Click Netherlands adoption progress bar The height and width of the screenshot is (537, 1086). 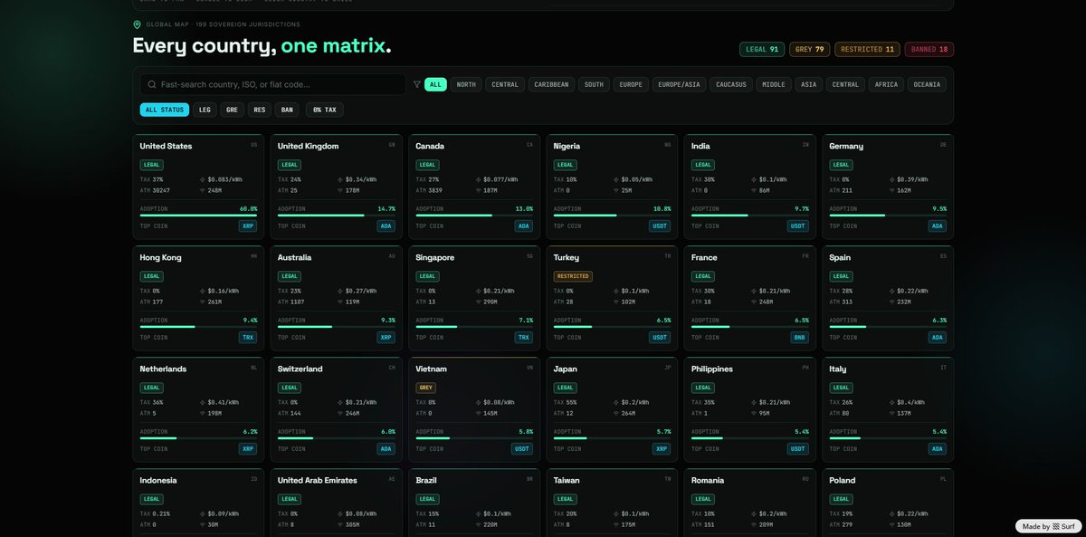coord(198,438)
